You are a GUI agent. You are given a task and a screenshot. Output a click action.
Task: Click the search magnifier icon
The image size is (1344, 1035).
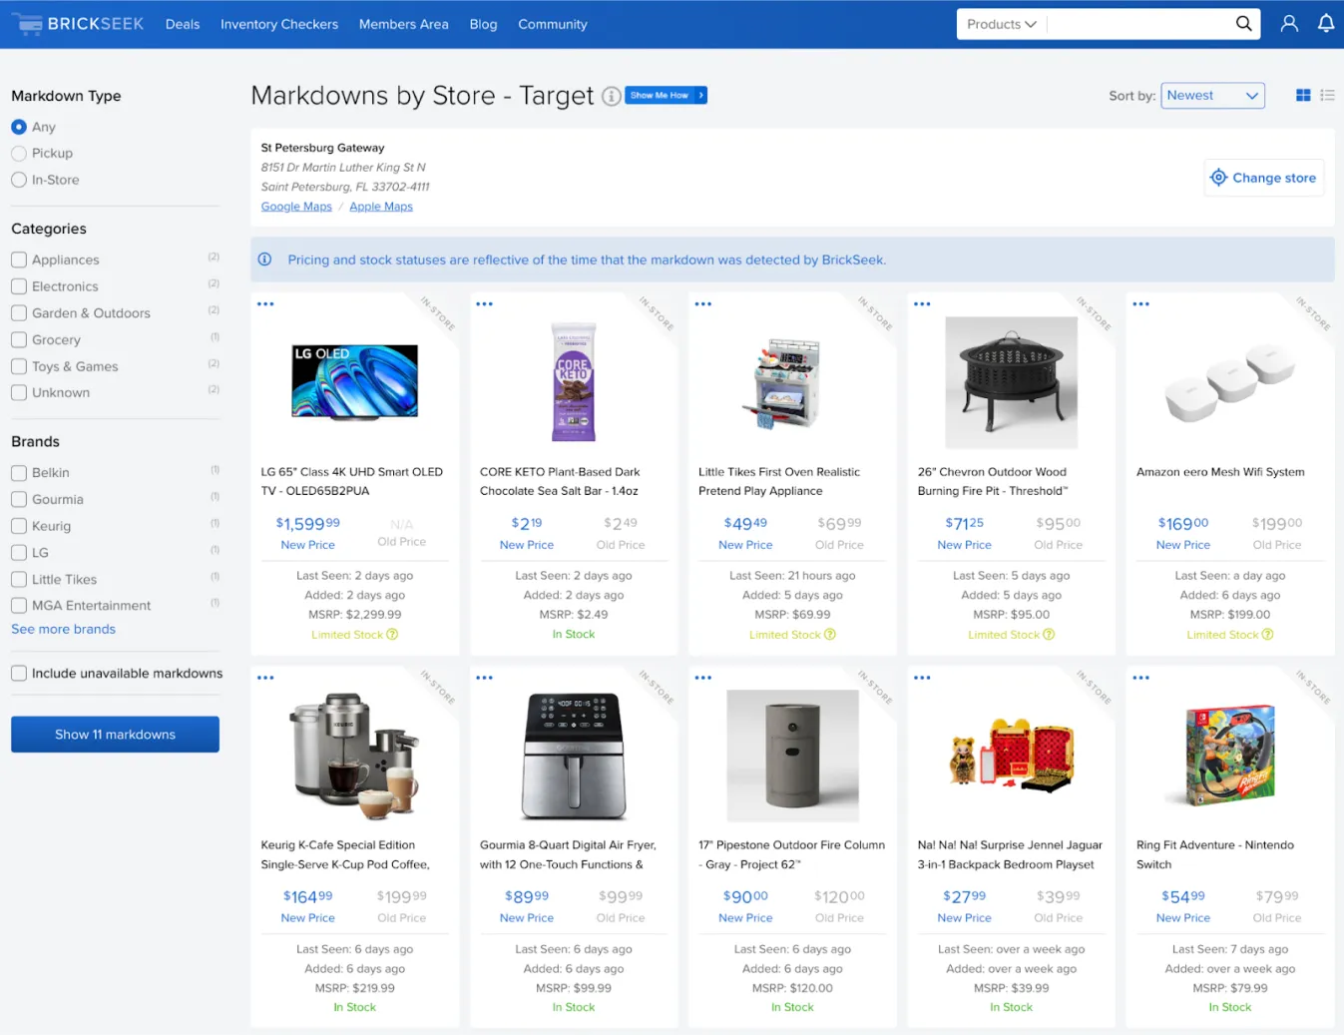[1243, 23]
